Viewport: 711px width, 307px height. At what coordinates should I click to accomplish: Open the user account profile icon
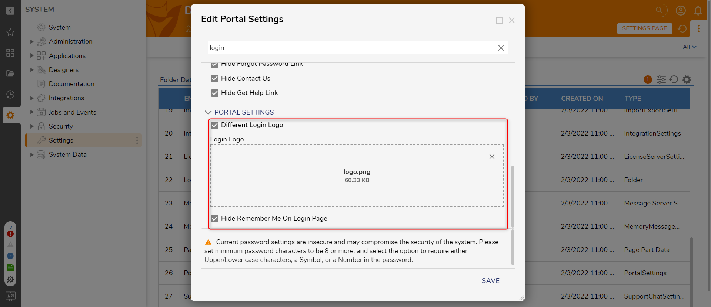pyautogui.click(x=681, y=10)
